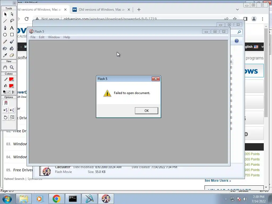This screenshot has height=204, width=272.
Task: Click the Explorer help question mark icon
Action: (237, 41)
